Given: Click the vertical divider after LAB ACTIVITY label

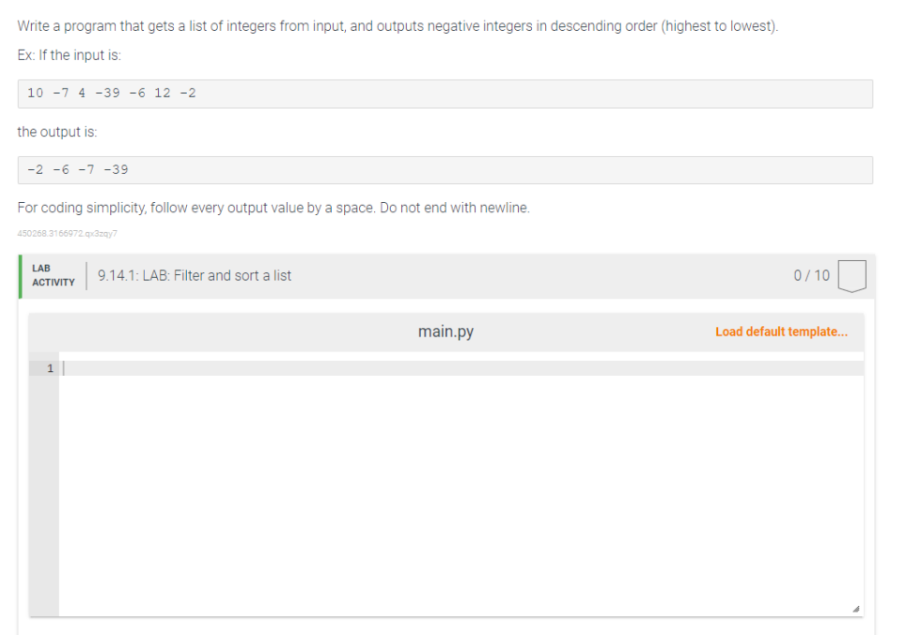Looking at the screenshot, I should tap(86, 276).
